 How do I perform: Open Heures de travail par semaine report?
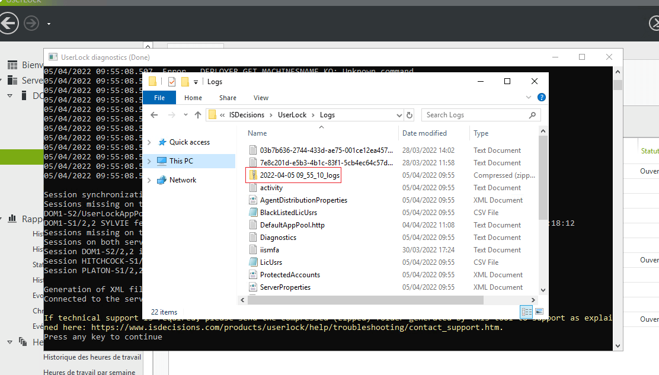pos(89,372)
